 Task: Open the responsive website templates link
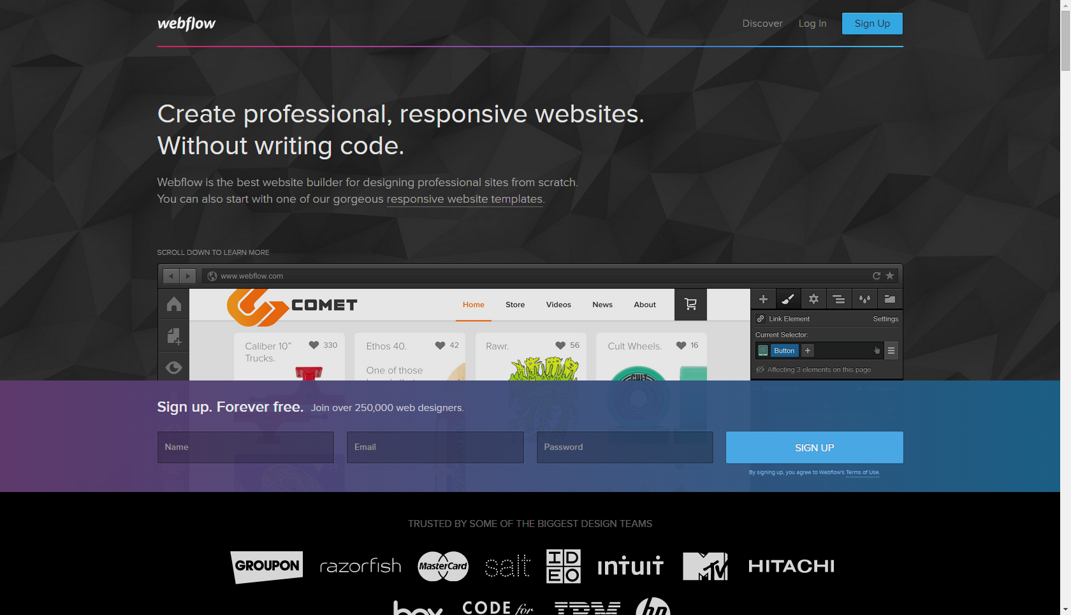coord(465,199)
